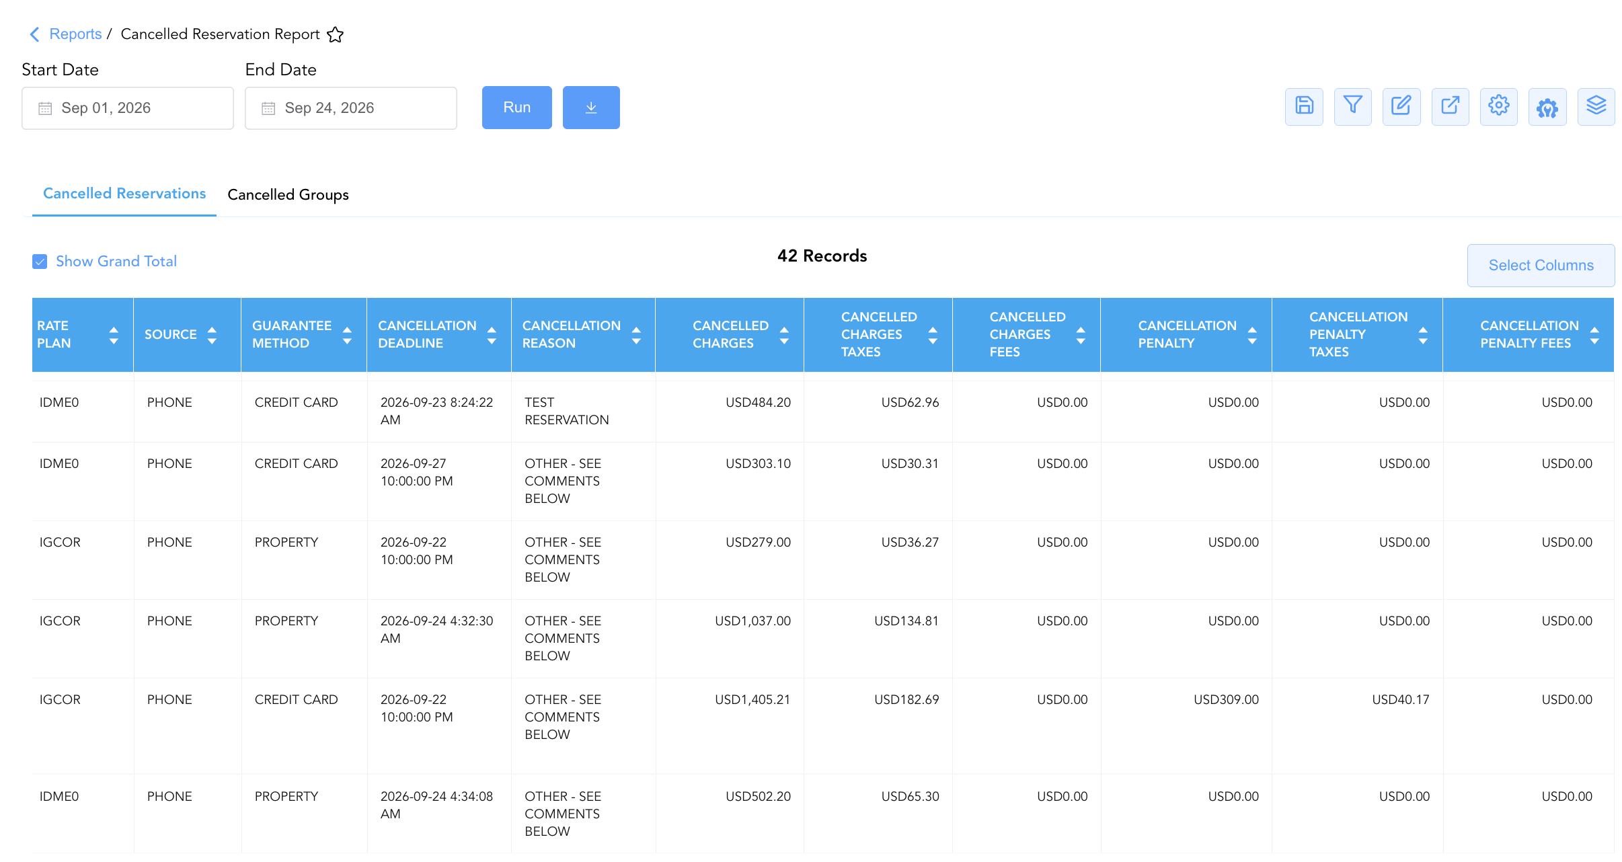Sort by Cancelled Charges Fees arrows
The width and height of the screenshot is (1622, 862).
(1081, 335)
